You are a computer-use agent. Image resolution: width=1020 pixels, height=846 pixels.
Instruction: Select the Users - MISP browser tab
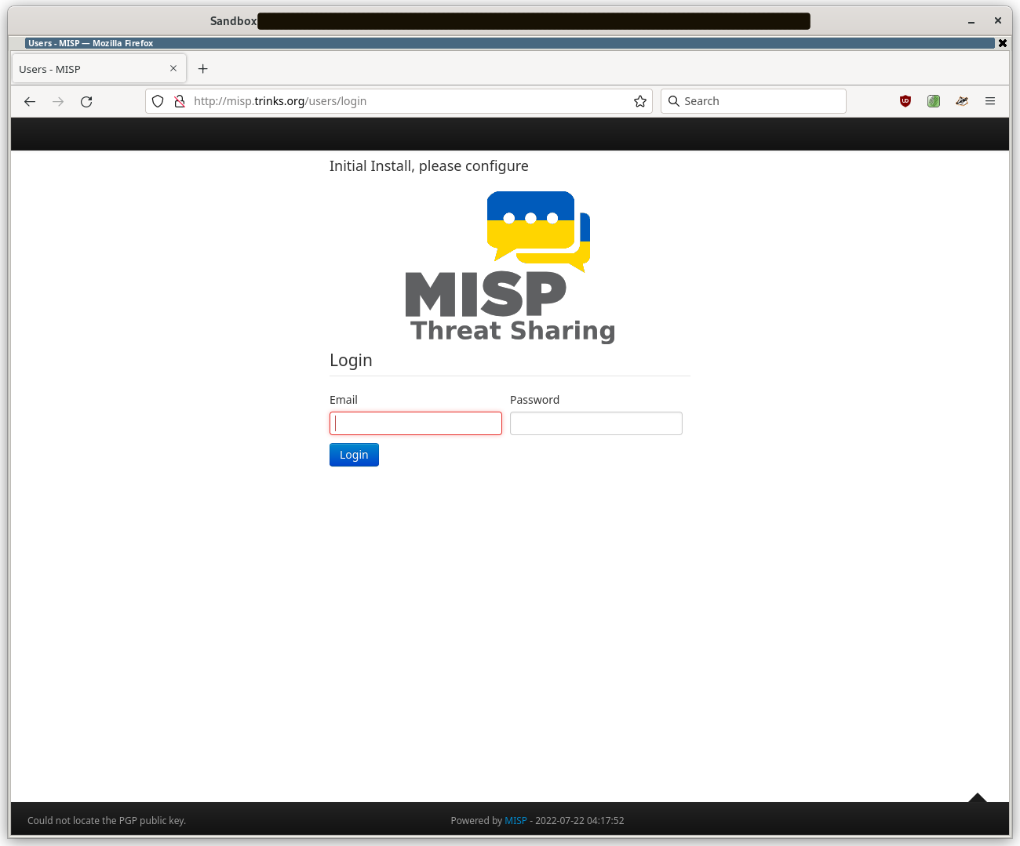(99, 69)
